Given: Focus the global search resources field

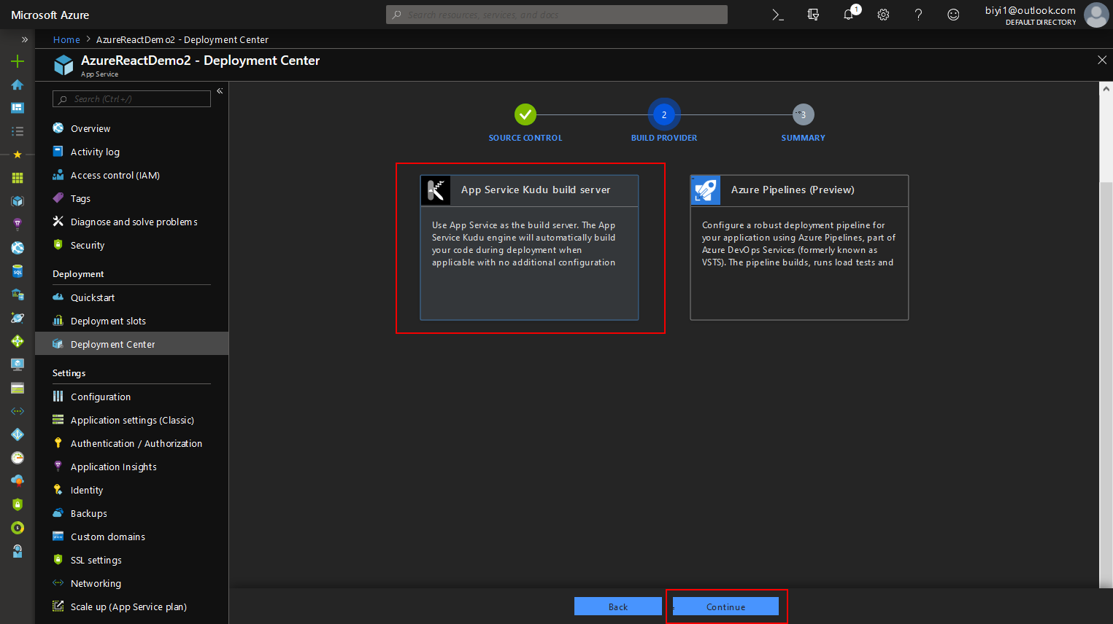Looking at the screenshot, I should click(x=557, y=15).
